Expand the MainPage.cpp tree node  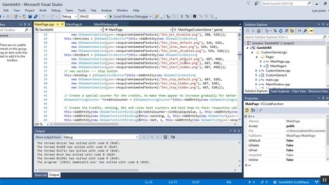tap(261, 62)
